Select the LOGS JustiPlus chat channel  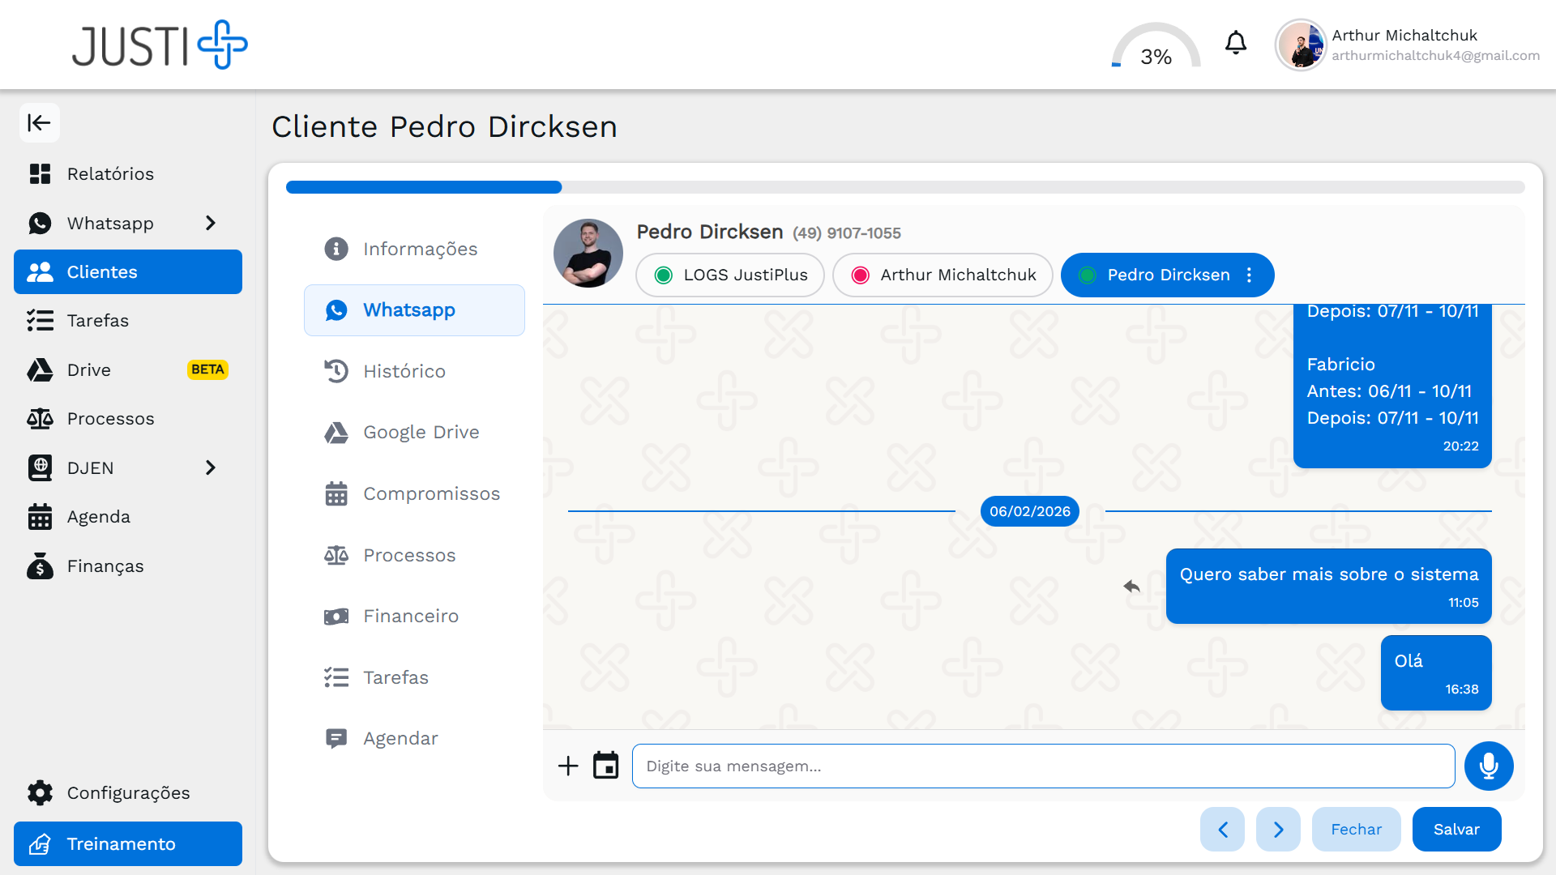(x=730, y=275)
